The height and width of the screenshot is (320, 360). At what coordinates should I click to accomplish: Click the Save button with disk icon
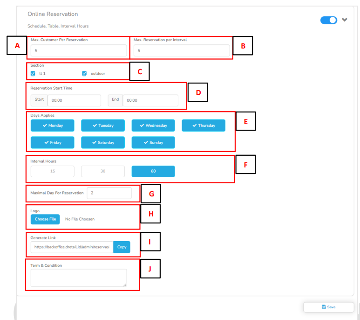(x=328, y=307)
